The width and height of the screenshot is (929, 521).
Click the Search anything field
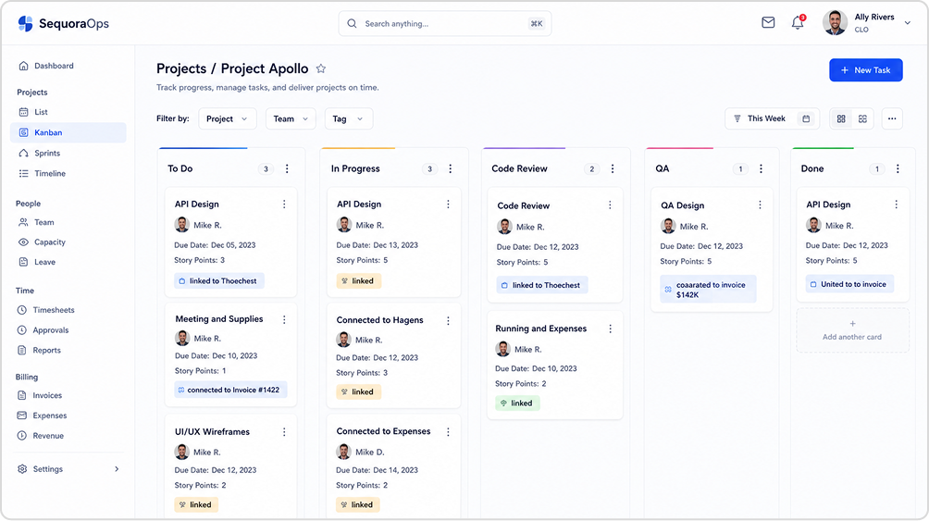[x=445, y=24]
